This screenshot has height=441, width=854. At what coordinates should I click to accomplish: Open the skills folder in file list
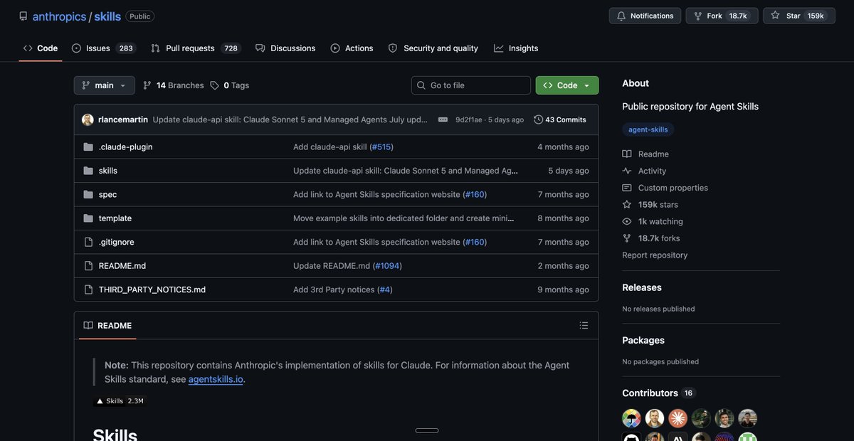(108, 171)
